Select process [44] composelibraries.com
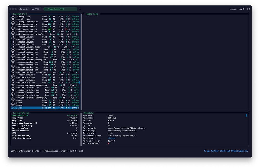 (x=45, y=95)
